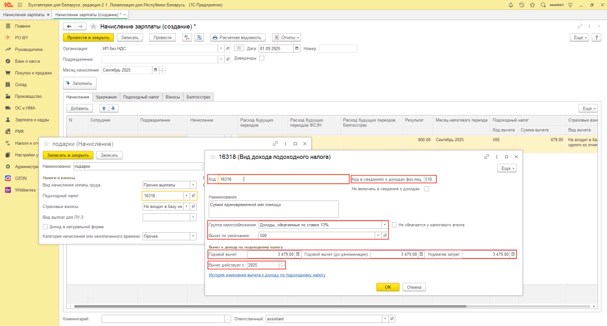Toggle Не облагается у налогового агента
Viewport: 607px width, 326px height.
point(394,225)
